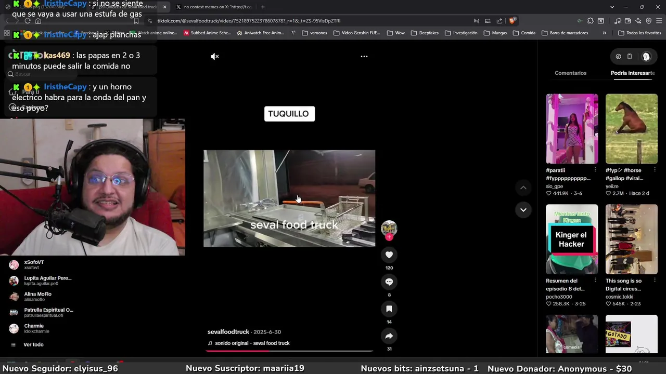Share this page from address bar

point(499,21)
